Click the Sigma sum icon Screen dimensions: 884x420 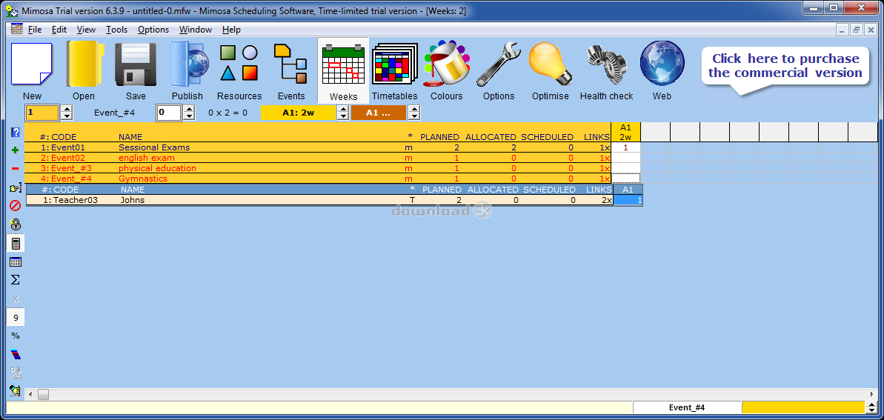coord(15,280)
